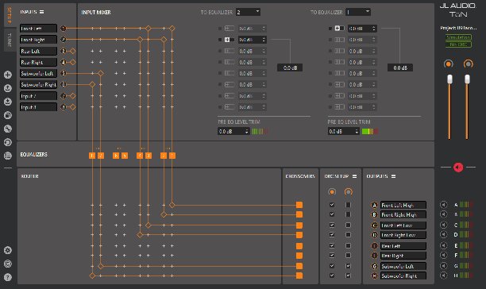
Task: Click the crossover block on Rear Left row
Action: coord(299,246)
